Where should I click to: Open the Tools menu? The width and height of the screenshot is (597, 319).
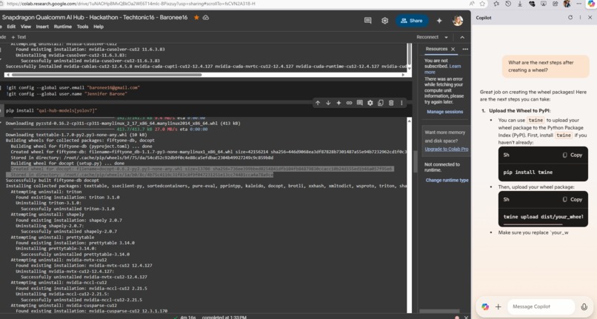pos(83,27)
